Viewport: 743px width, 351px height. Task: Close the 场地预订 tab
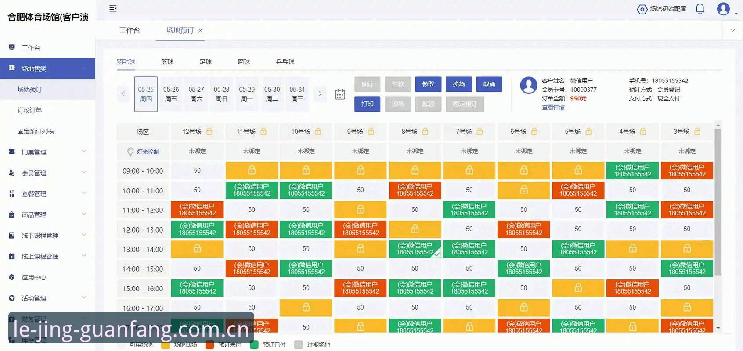(200, 31)
